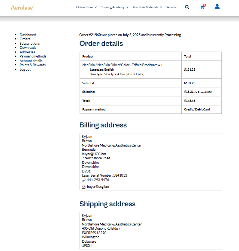
Task: Go to Subscriptions in the sidebar
Action: click(30, 44)
